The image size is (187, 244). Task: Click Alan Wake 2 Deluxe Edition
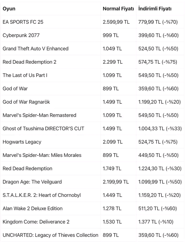(32, 208)
